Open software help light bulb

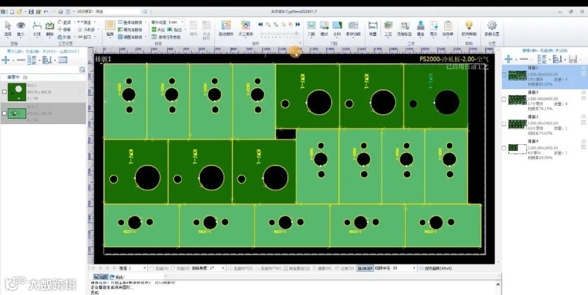[x=469, y=28]
